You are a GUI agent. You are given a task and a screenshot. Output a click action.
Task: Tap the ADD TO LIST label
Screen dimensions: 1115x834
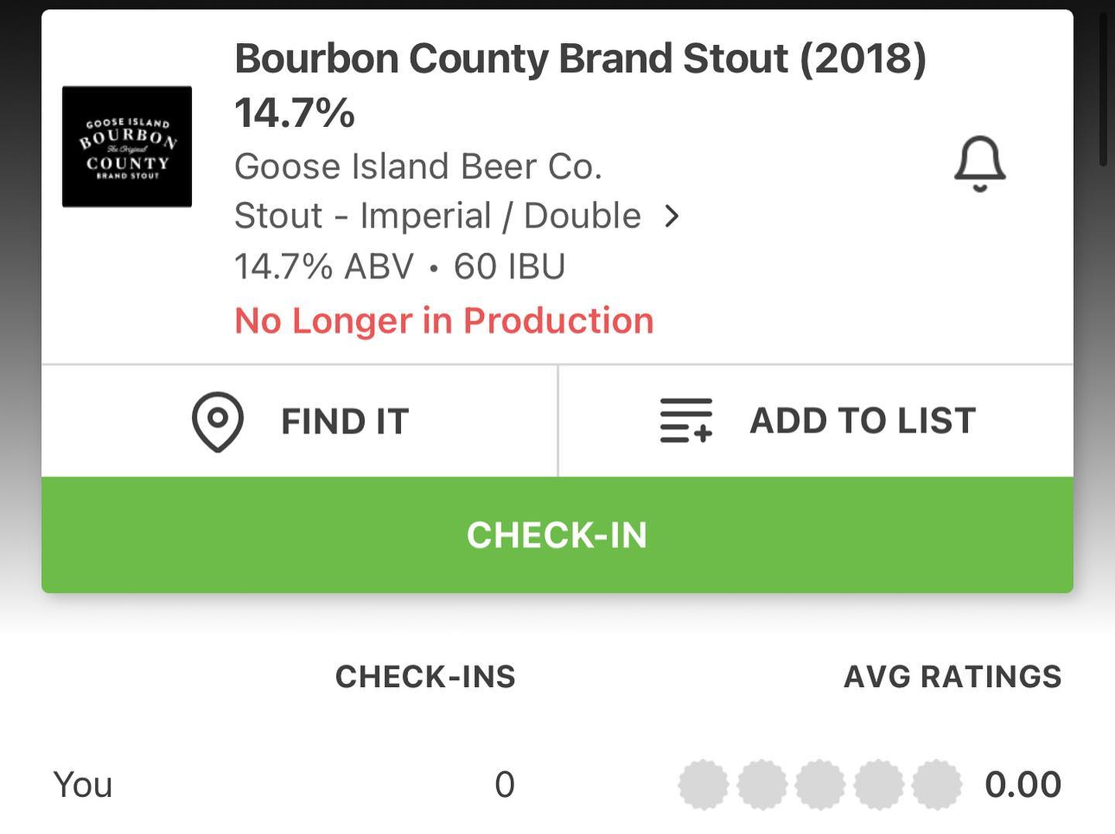(x=863, y=421)
